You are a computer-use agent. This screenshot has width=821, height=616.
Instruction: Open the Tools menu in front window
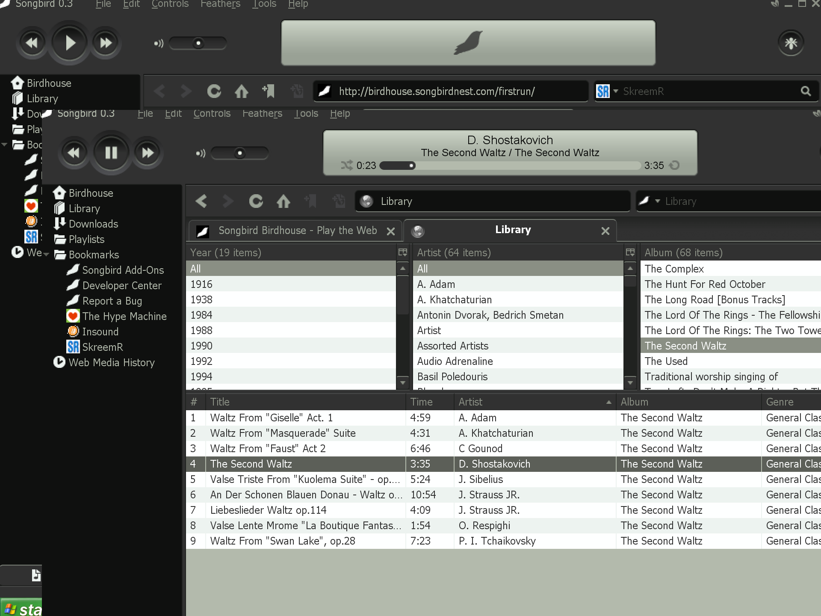click(x=306, y=114)
